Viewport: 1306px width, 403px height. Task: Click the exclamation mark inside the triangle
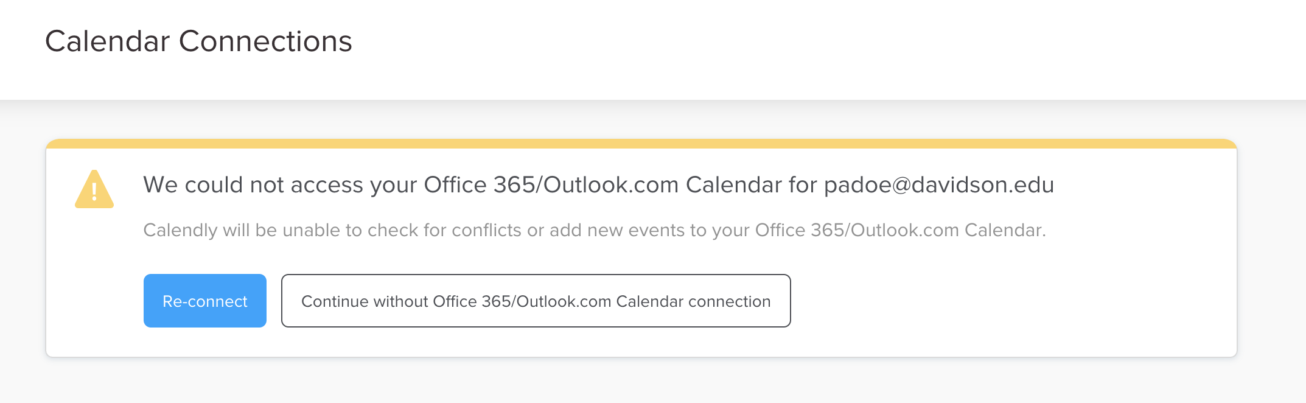click(x=94, y=192)
